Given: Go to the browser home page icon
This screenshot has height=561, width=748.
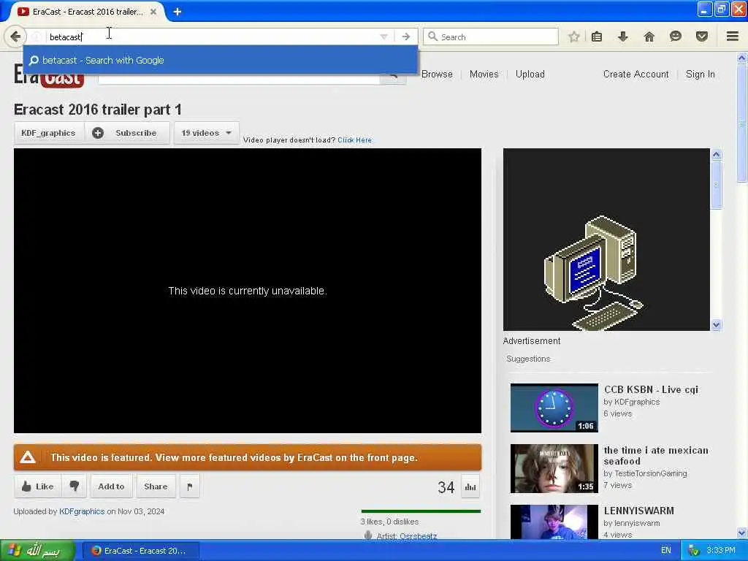Looking at the screenshot, I should [649, 37].
